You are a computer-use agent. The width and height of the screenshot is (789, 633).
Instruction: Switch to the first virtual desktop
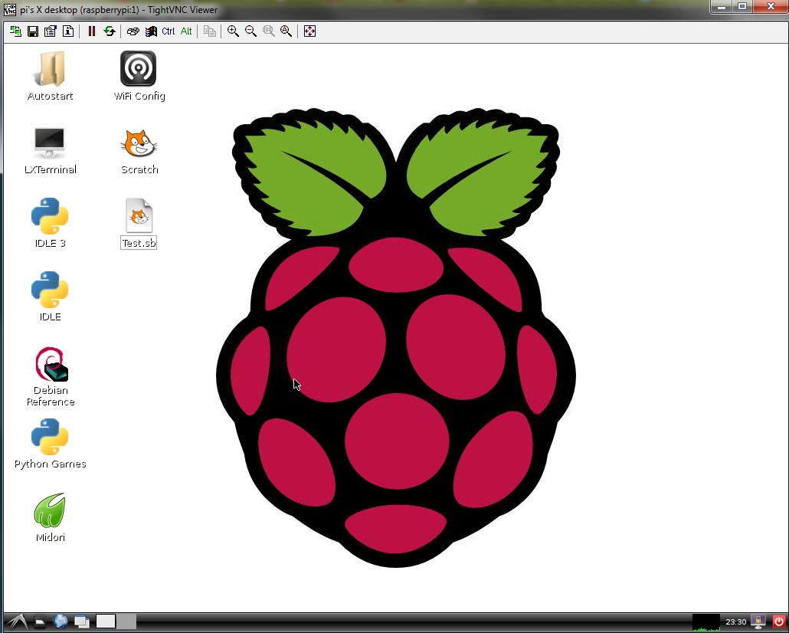[106, 622]
